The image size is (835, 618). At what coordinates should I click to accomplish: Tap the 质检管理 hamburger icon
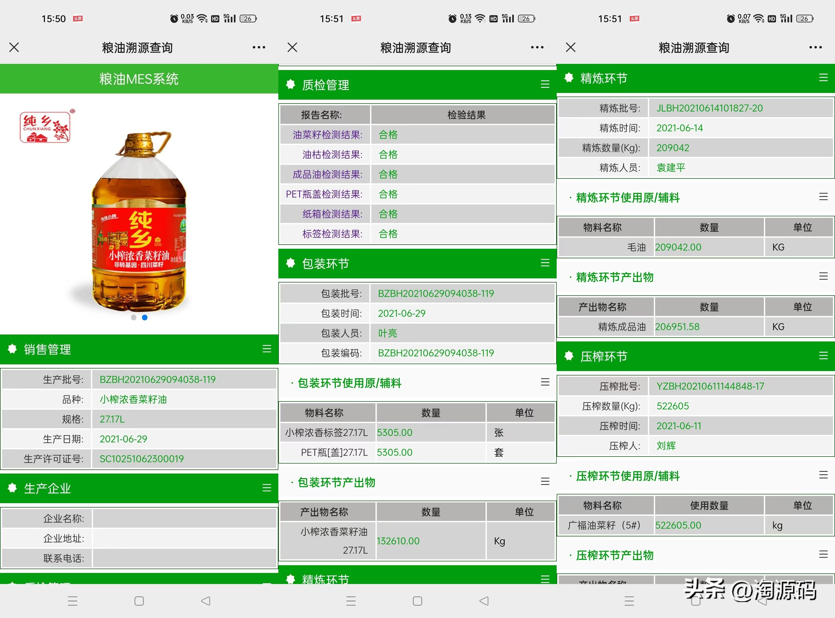(545, 84)
